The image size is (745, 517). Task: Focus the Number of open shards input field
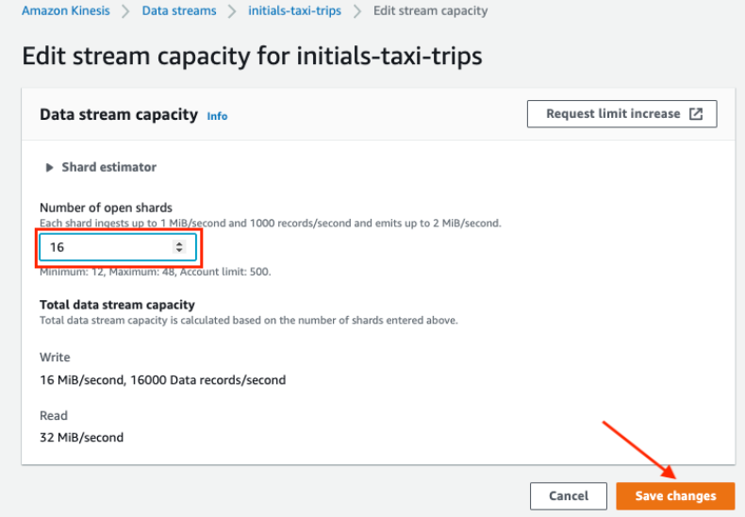click(x=118, y=247)
